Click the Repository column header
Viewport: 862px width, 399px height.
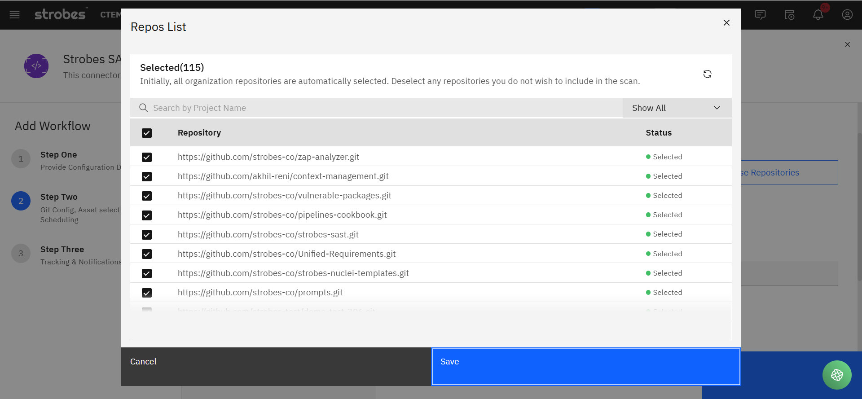(x=199, y=133)
